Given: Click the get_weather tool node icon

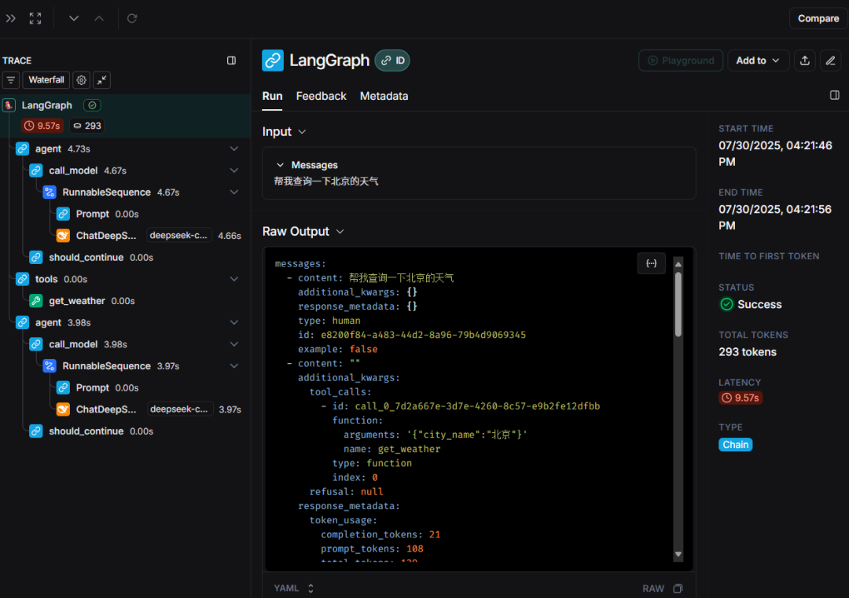Looking at the screenshot, I should tap(35, 301).
